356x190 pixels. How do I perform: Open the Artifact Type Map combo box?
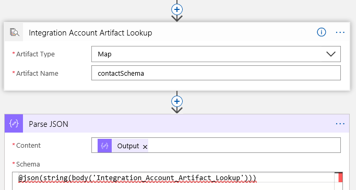tap(216, 54)
